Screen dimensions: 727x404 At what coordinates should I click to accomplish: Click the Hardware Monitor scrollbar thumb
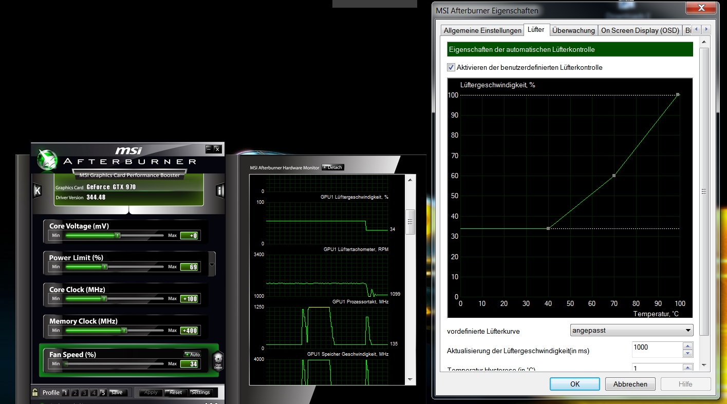[410, 222]
